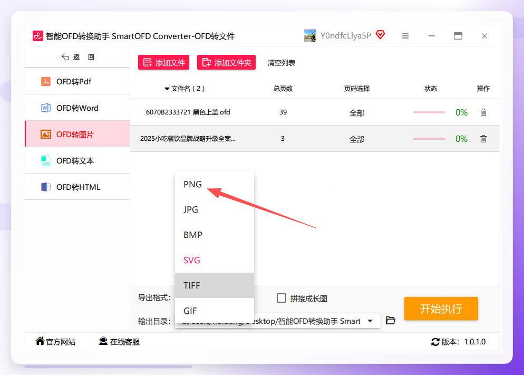Click the OFD转图片 picture icon
This screenshot has width=524, height=375.
coord(46,134)
